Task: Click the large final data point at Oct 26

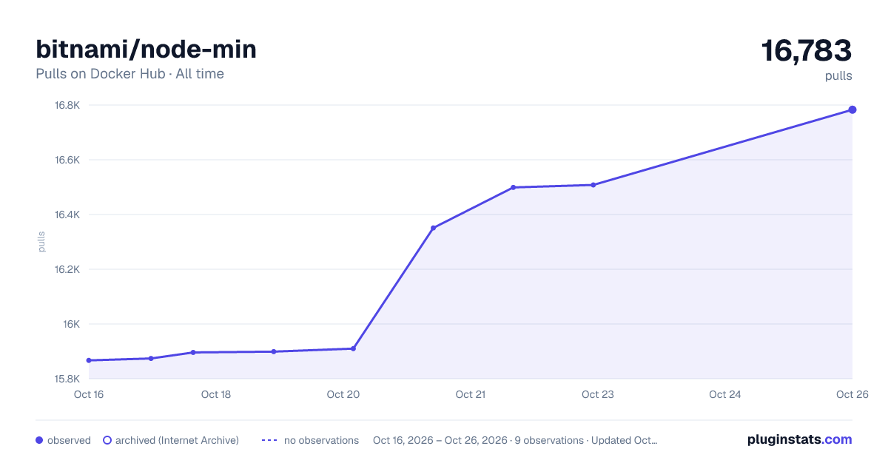Action: click(x=852, y=109)
